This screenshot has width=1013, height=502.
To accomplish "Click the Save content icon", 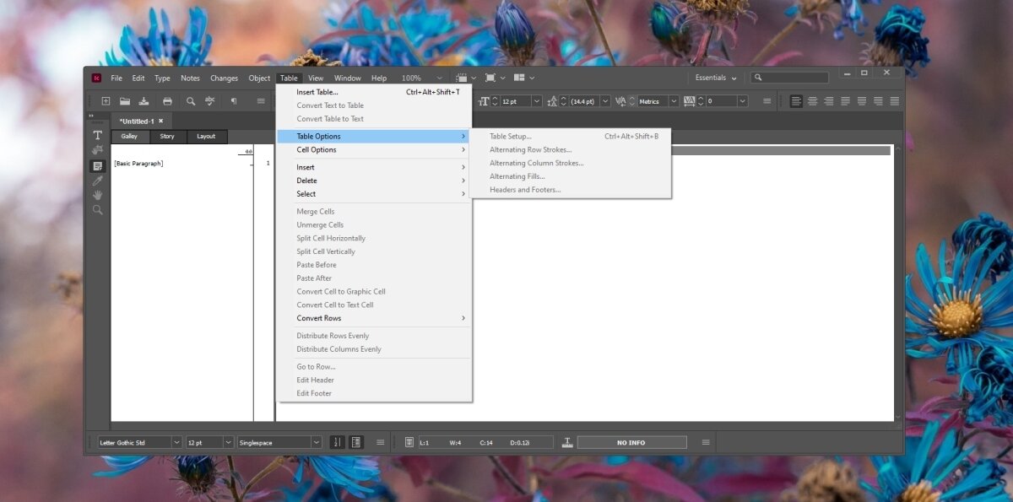I will point(144,101).
